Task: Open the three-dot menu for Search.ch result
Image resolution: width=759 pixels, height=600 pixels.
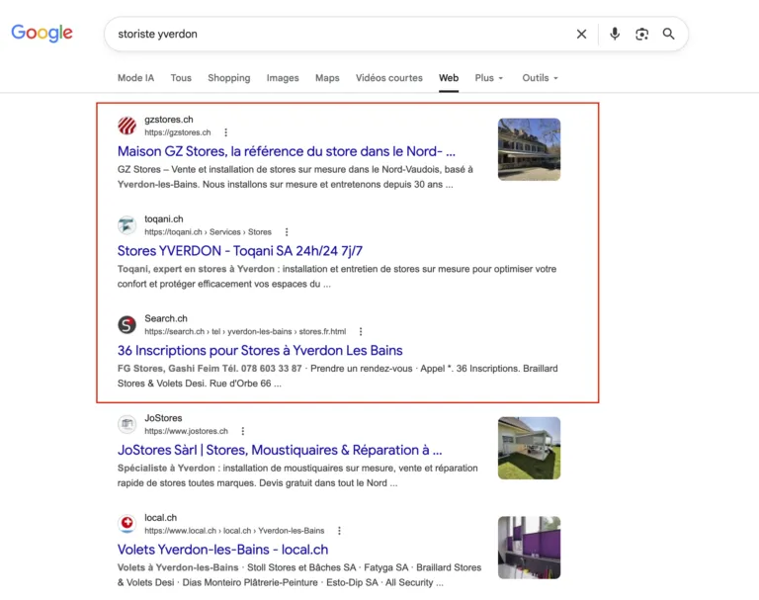Action: (361, 331)
